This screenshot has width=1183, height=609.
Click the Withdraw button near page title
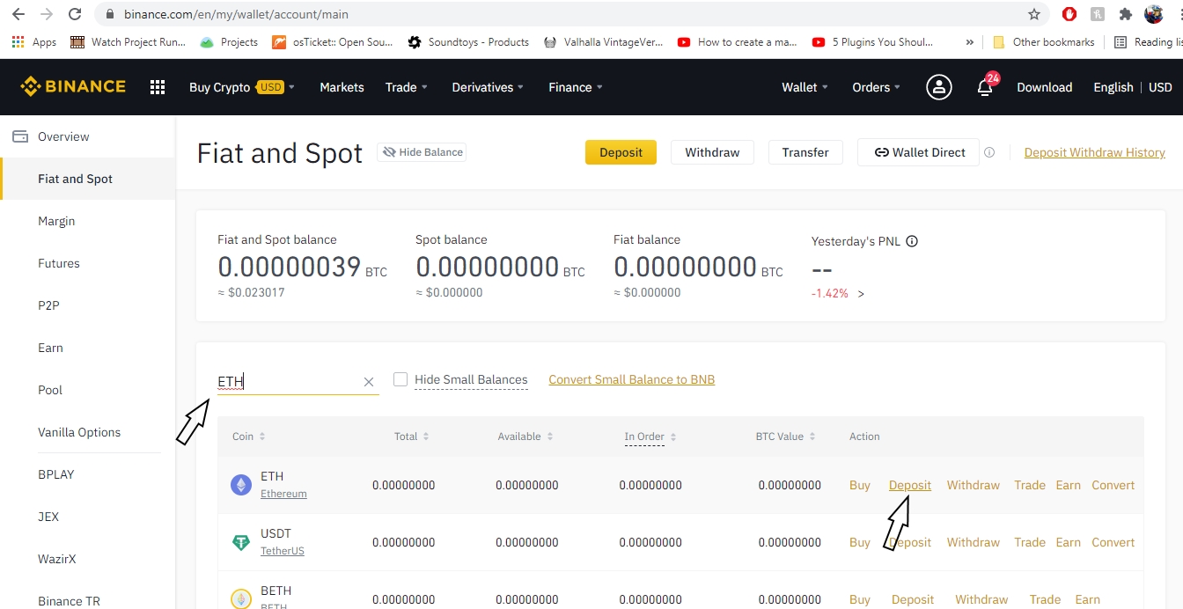click(712, 152)
